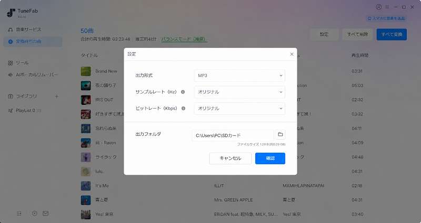
Task: Click the duration 03:40 of Yes! 東京
Action: (357, 215)
